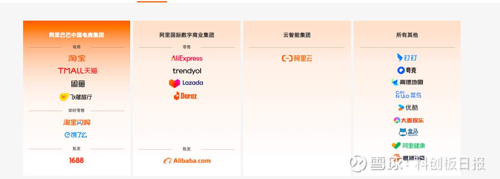
Task: Click the Alibaba Cloud (阿里云) logo
Action: (297, 58)
